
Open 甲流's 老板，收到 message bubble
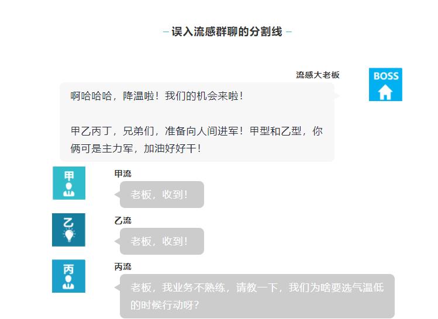[x=162, y=195]
